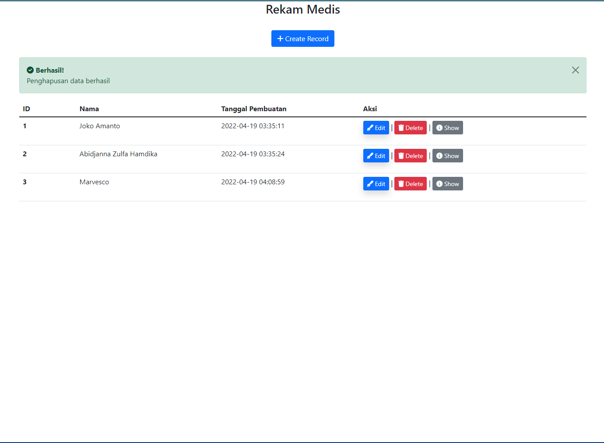Edit Joko Amanto's medical record
The width and height of the screenshot is (604, 443).
376,127
